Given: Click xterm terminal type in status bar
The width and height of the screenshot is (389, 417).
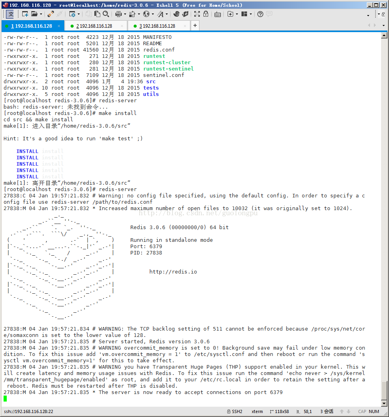Looking at the screenshot, I should (257, 411).
